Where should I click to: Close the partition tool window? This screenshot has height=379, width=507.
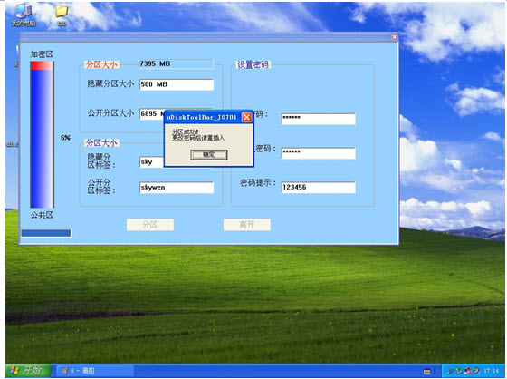(x=394, y=37)
